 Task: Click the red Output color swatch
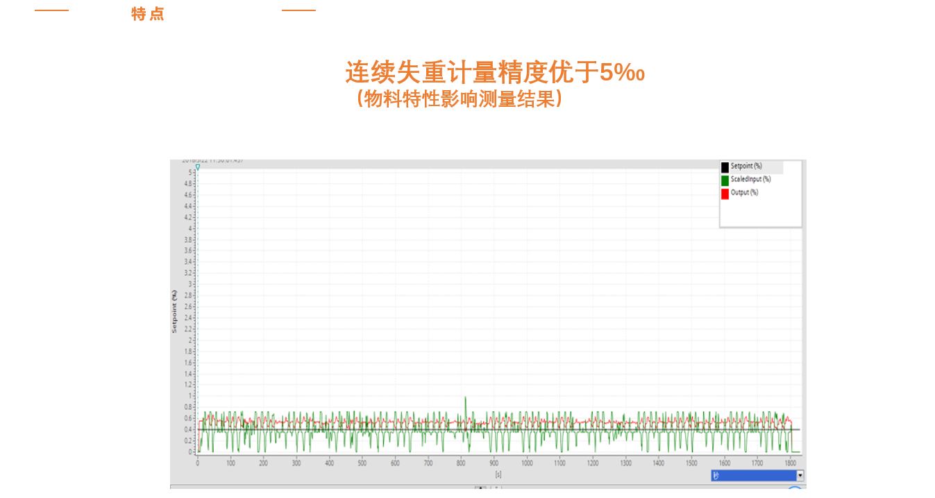pyautogui.click(x=725, y=194)
